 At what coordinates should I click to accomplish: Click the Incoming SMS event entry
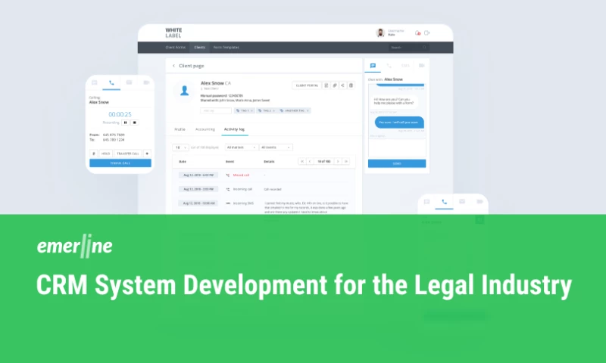pyautogui.click(x=243, y=203)
